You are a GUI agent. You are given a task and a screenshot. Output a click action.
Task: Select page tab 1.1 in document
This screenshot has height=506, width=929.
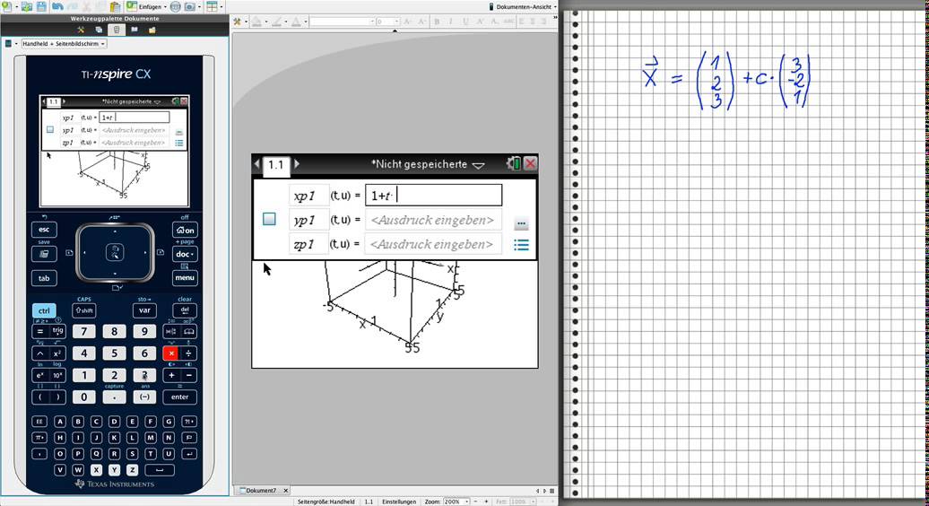(276, 165)
